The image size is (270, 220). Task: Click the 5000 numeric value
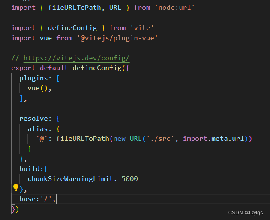point(130,179)
